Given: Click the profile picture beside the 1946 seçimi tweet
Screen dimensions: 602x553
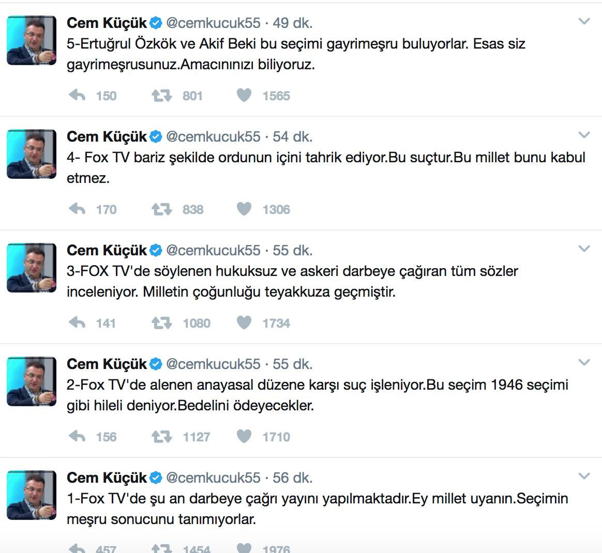Looking at the screenshot, I should coord(31,381).
